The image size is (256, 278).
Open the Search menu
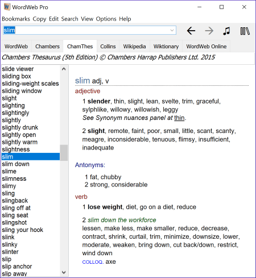pyautogui.click(x=69, y=19)
